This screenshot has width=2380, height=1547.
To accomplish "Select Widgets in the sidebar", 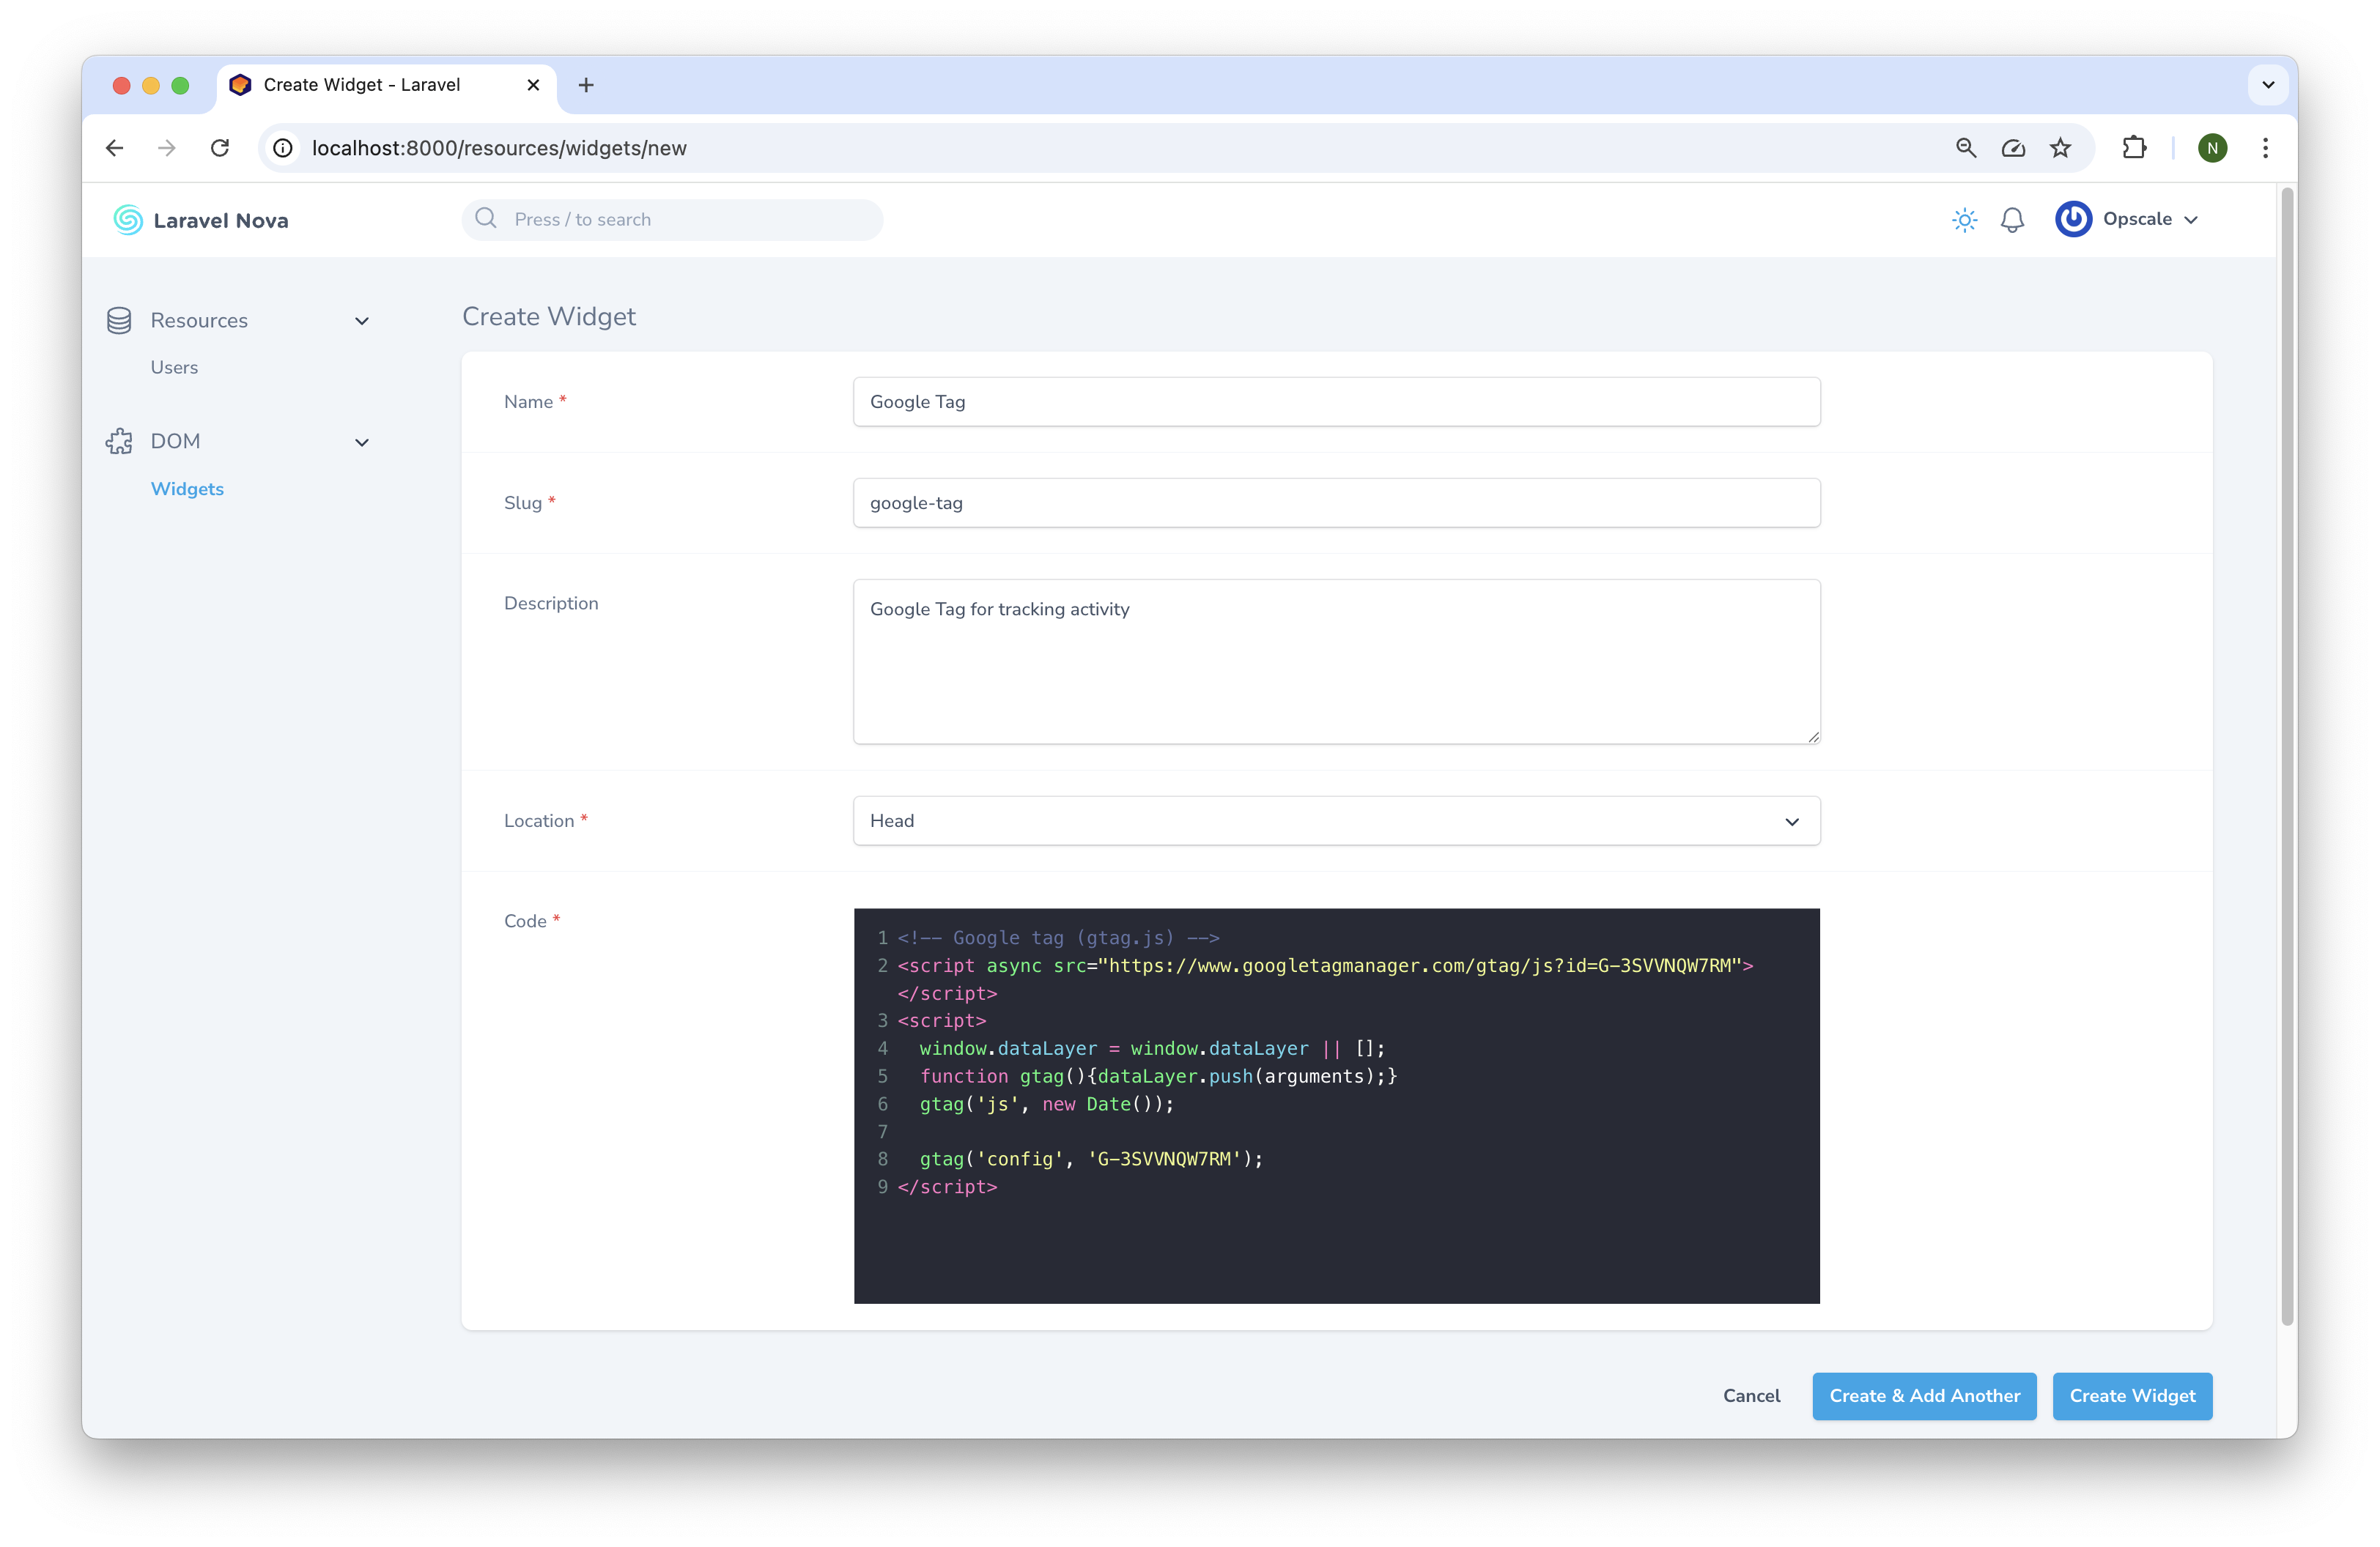I will tap(187, 489).
